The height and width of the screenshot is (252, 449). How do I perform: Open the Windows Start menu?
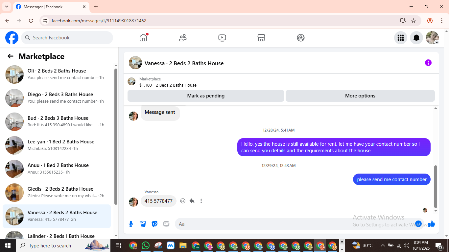(x=8, y=245)
